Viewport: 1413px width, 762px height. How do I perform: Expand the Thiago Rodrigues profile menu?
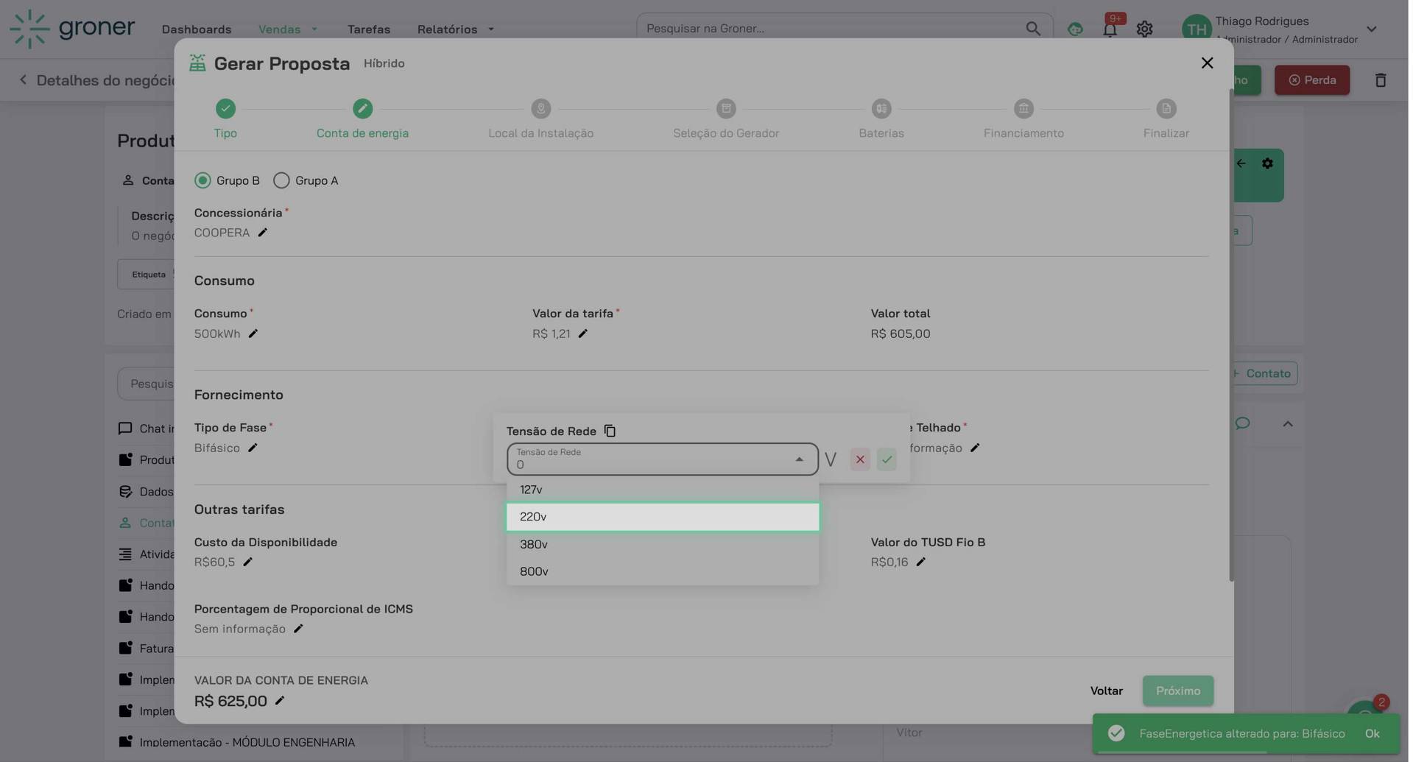(x=1371, y=29)
